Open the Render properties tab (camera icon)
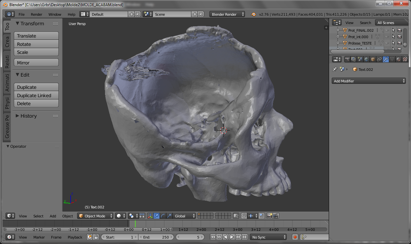Viewport: 411px width, 244px height. click(x=347, y=59)
